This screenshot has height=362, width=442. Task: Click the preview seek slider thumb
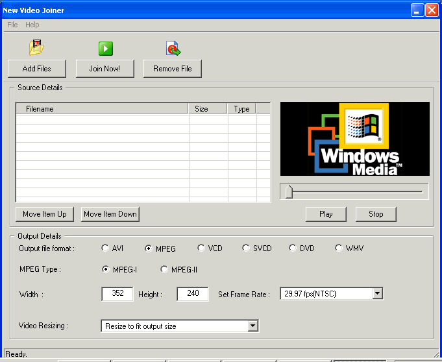pyautogui.click(x=289, y=192)
